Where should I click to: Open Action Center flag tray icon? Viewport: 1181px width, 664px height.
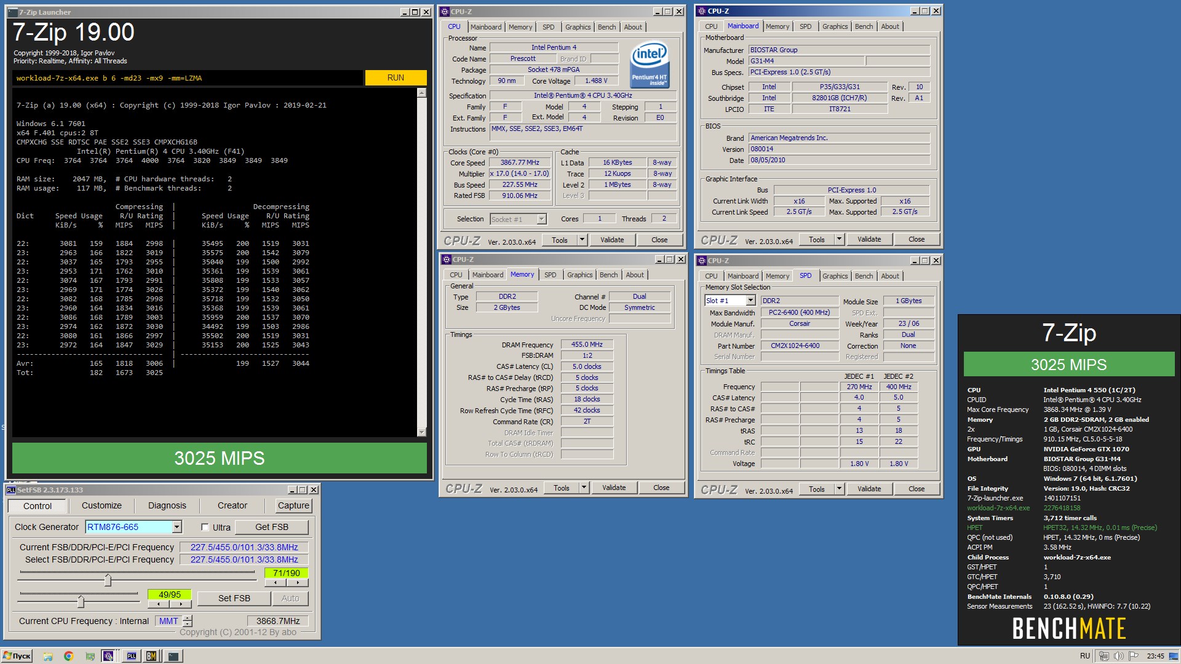(1134, 656)
